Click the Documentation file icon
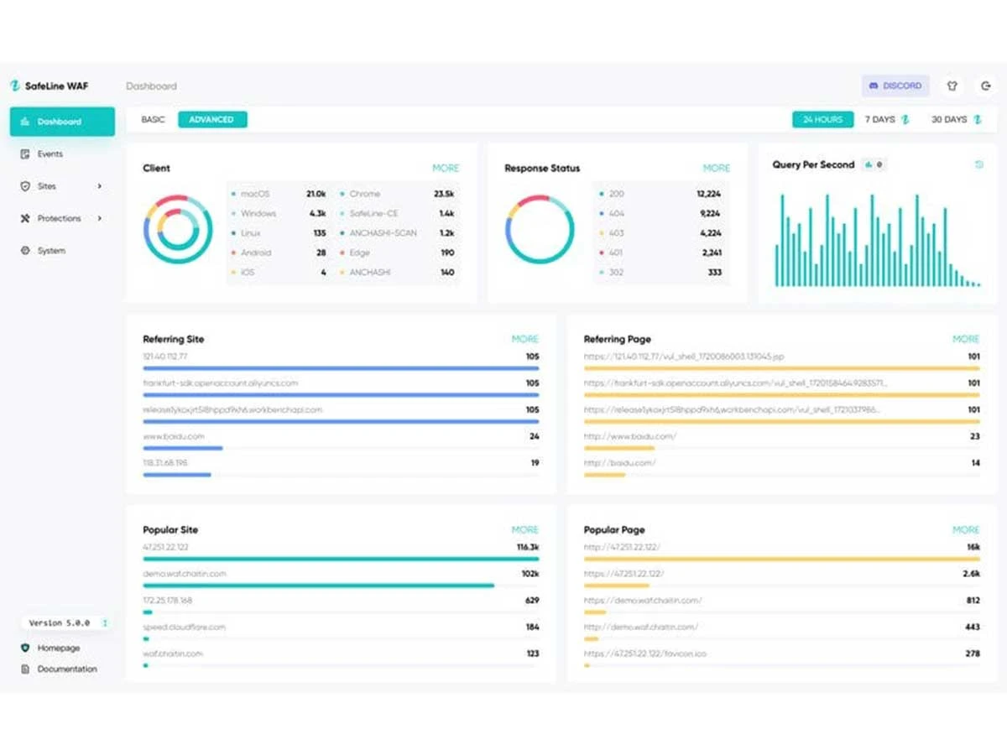This screenshot has height=755, width=1007. [x=25, y=669]
